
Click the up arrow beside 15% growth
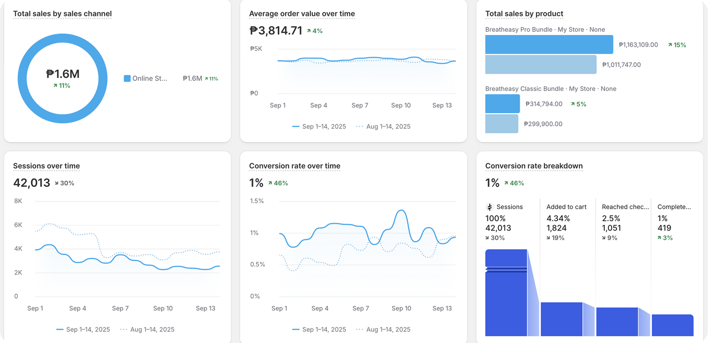pyautogui.click(x=670, y=45)
